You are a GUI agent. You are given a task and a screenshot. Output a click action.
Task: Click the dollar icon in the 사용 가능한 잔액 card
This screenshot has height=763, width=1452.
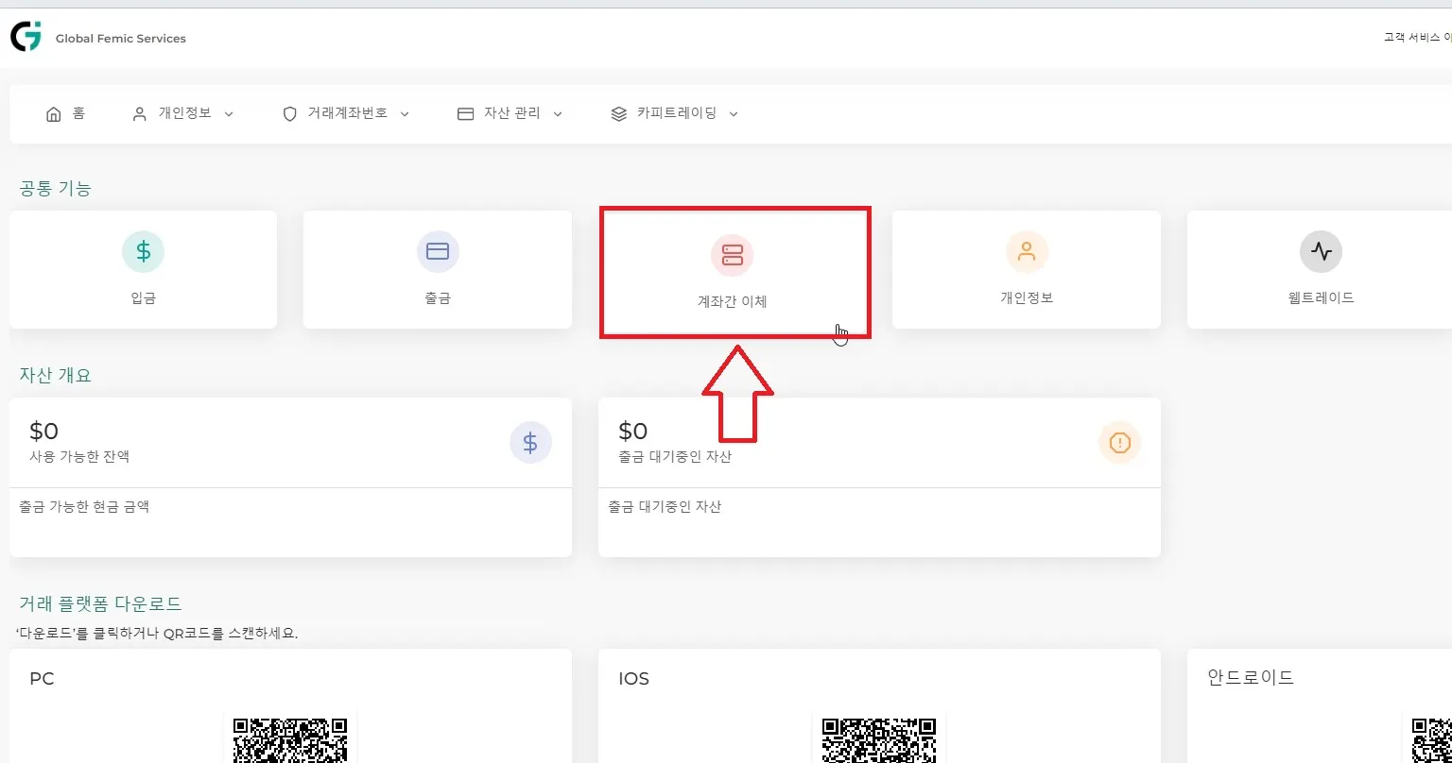click(530, 442)
